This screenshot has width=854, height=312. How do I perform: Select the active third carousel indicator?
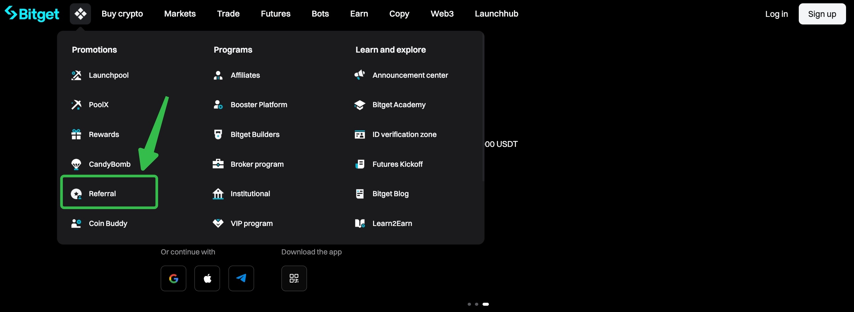coord(486,304)
